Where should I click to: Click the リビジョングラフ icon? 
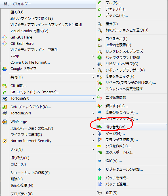pyautogui.click(x=100, y=64)
